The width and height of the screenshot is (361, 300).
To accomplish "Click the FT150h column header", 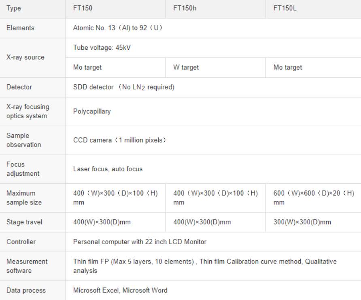I will tap(185, 8).
